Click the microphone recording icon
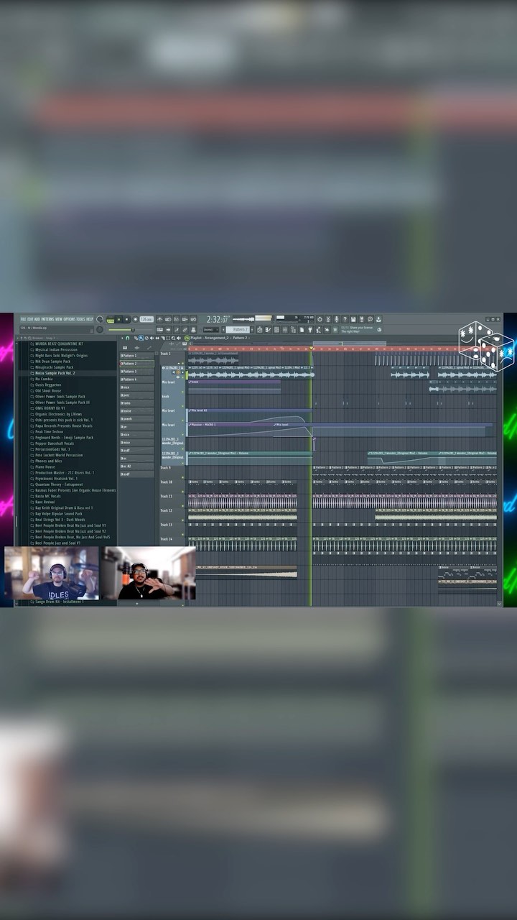517x920 pixels. tap(336, 319)
